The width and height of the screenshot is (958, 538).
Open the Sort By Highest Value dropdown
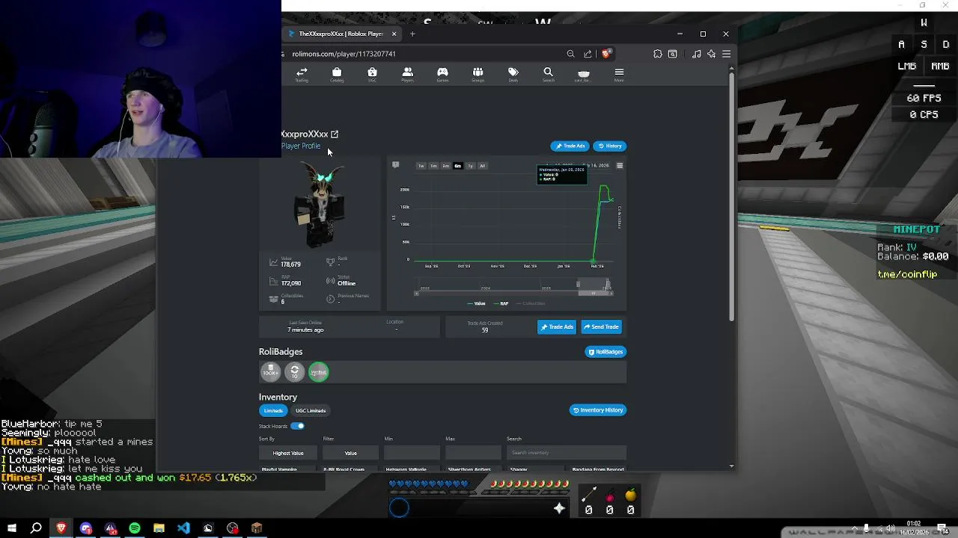pos(288,453)
